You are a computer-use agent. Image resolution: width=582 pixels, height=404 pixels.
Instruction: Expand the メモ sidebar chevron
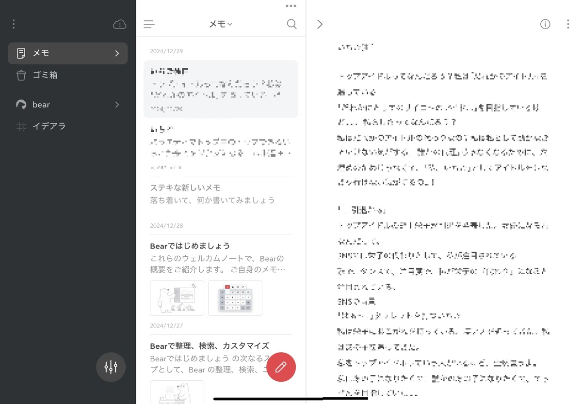coord(117,53)
